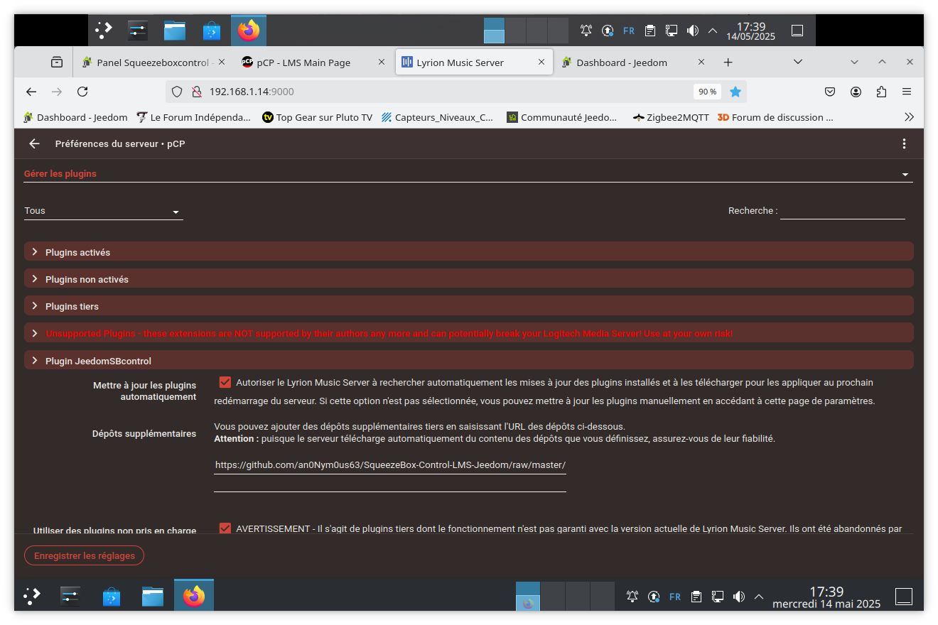This screenshot has height=625, width=938.
Task: Click the insecure connection lock icon
Action: point(196,92)
